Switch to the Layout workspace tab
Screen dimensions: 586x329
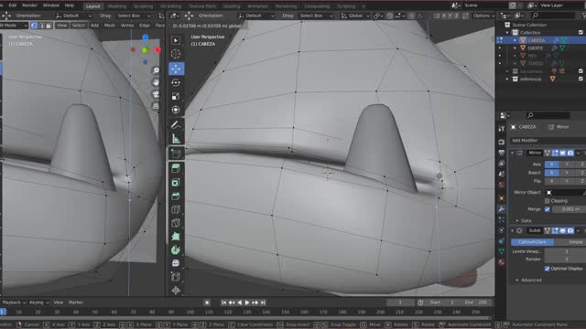[x=92, y=6]
